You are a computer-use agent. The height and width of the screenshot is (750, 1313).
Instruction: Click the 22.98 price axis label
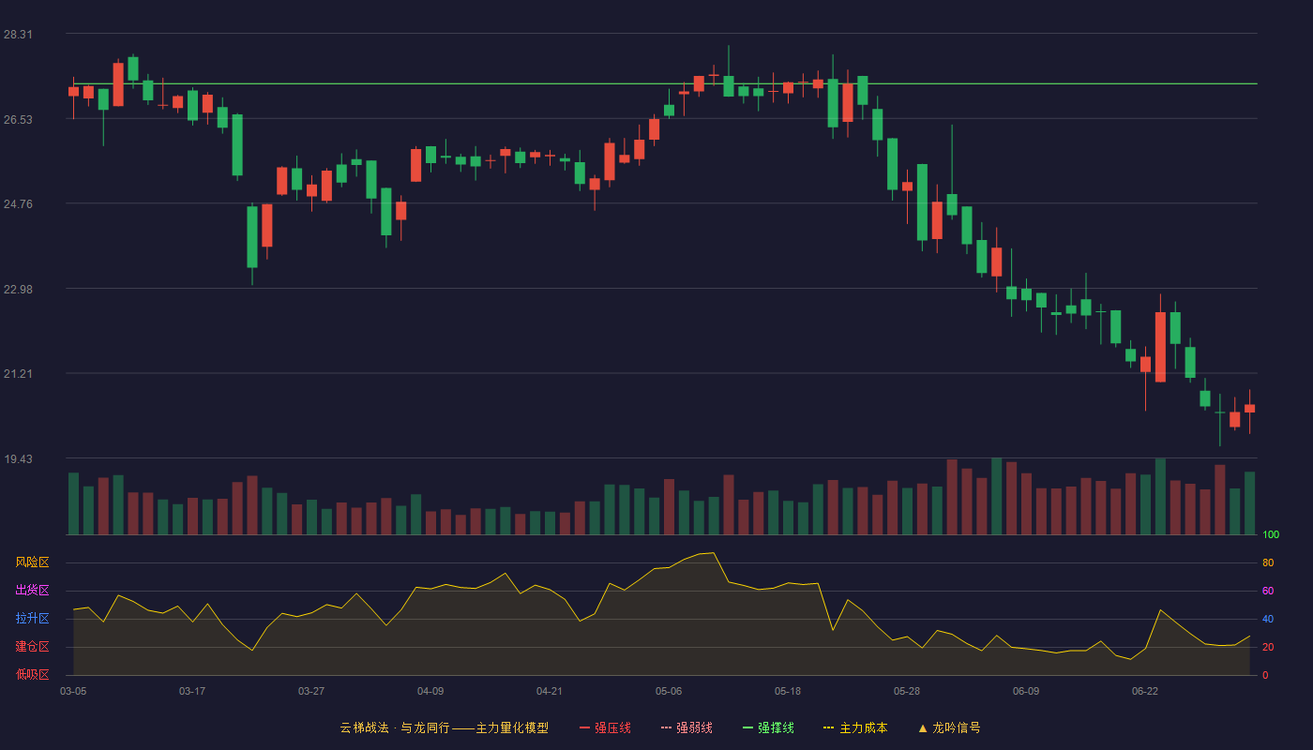18,290
